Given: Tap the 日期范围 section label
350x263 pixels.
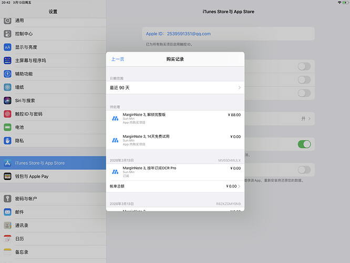Looking at the screenshot, I should click(x=117, y=78).
